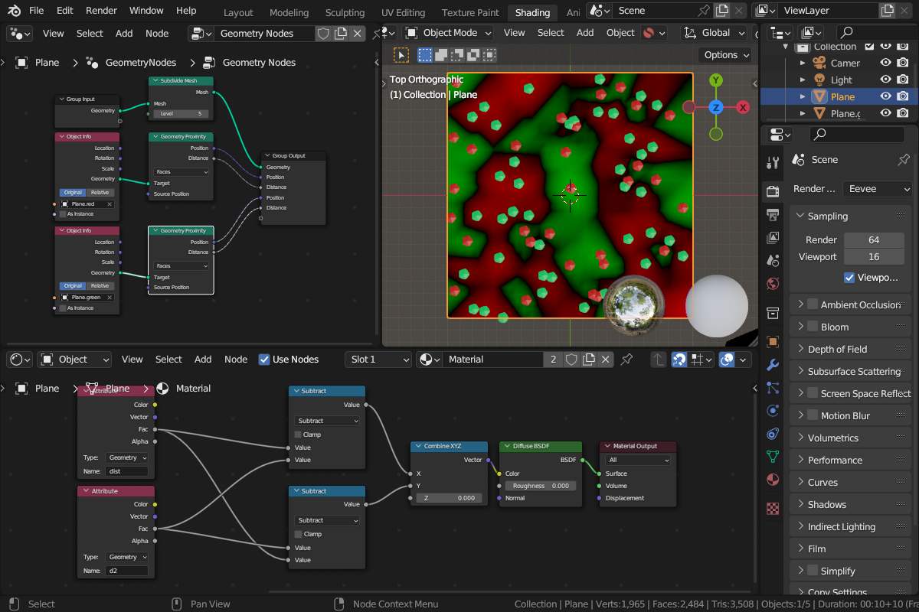The width and height of the screenshot is (919, 612).
Task: Click the green Y axis gizmo
Action: pos(716,80)
